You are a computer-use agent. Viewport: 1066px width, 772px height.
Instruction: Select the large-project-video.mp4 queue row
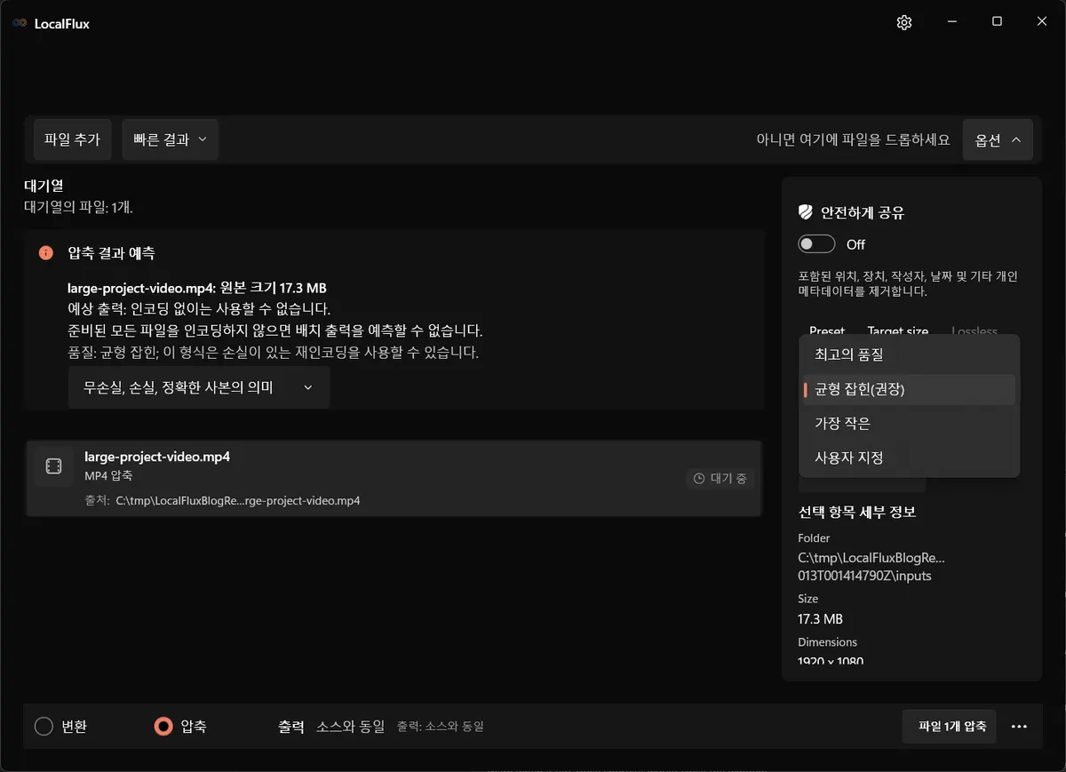(x=394, y=478)
